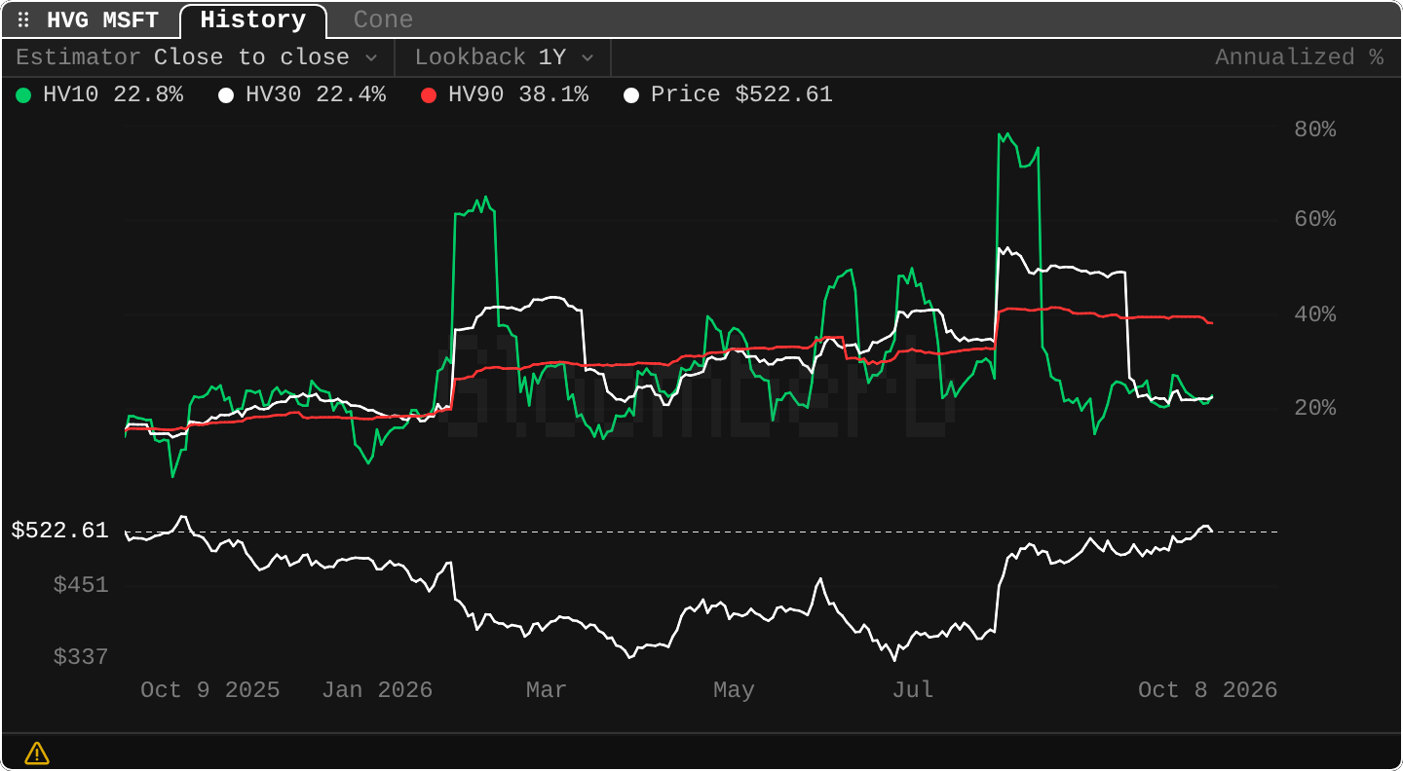Click the Annualized % label
Viewport: 1403px width, 771px height.
(x=1299, y=57)
